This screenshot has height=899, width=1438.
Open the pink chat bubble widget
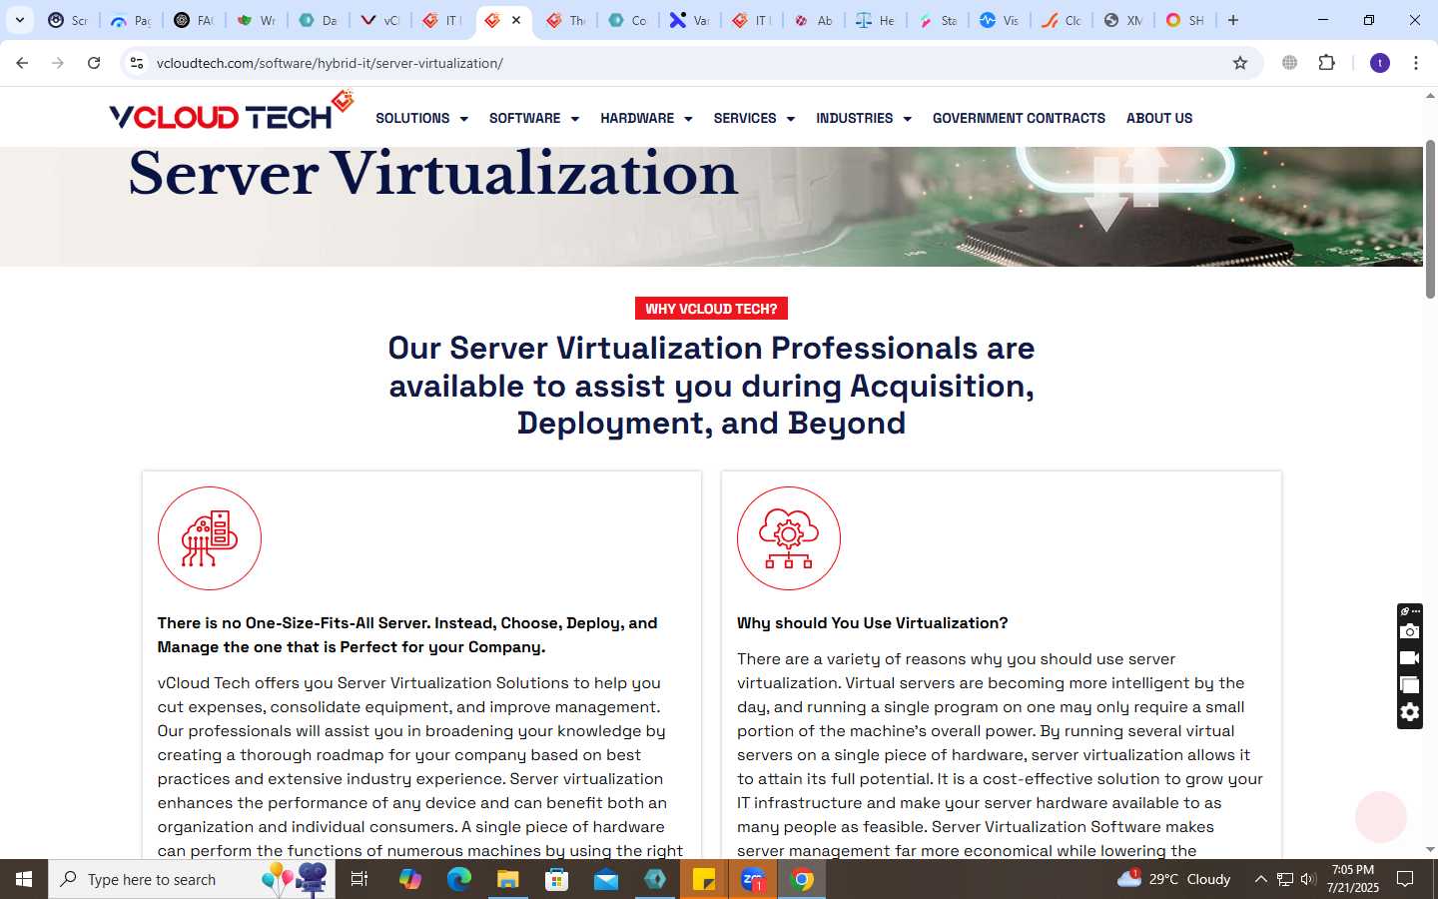pyautogui.click(x=1381, y=816)
